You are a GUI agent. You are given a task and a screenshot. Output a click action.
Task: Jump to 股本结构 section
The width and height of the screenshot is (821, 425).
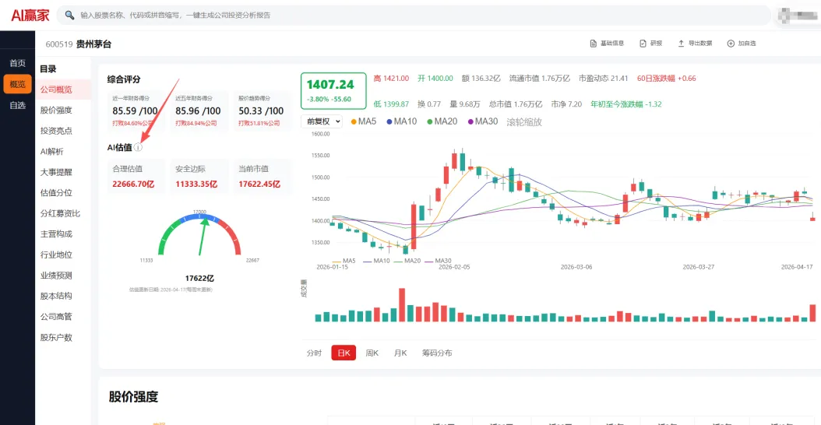pos(56,296)
